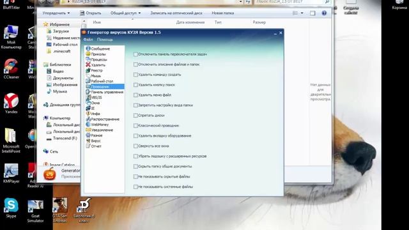
Task: Click the GTA San Andreas desktop shortcut
Action: tap(59, 210)
